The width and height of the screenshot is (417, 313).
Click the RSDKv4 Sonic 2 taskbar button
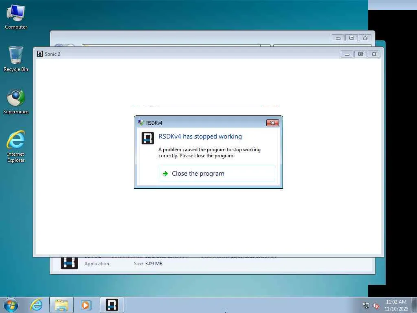(x=112, y=305)
